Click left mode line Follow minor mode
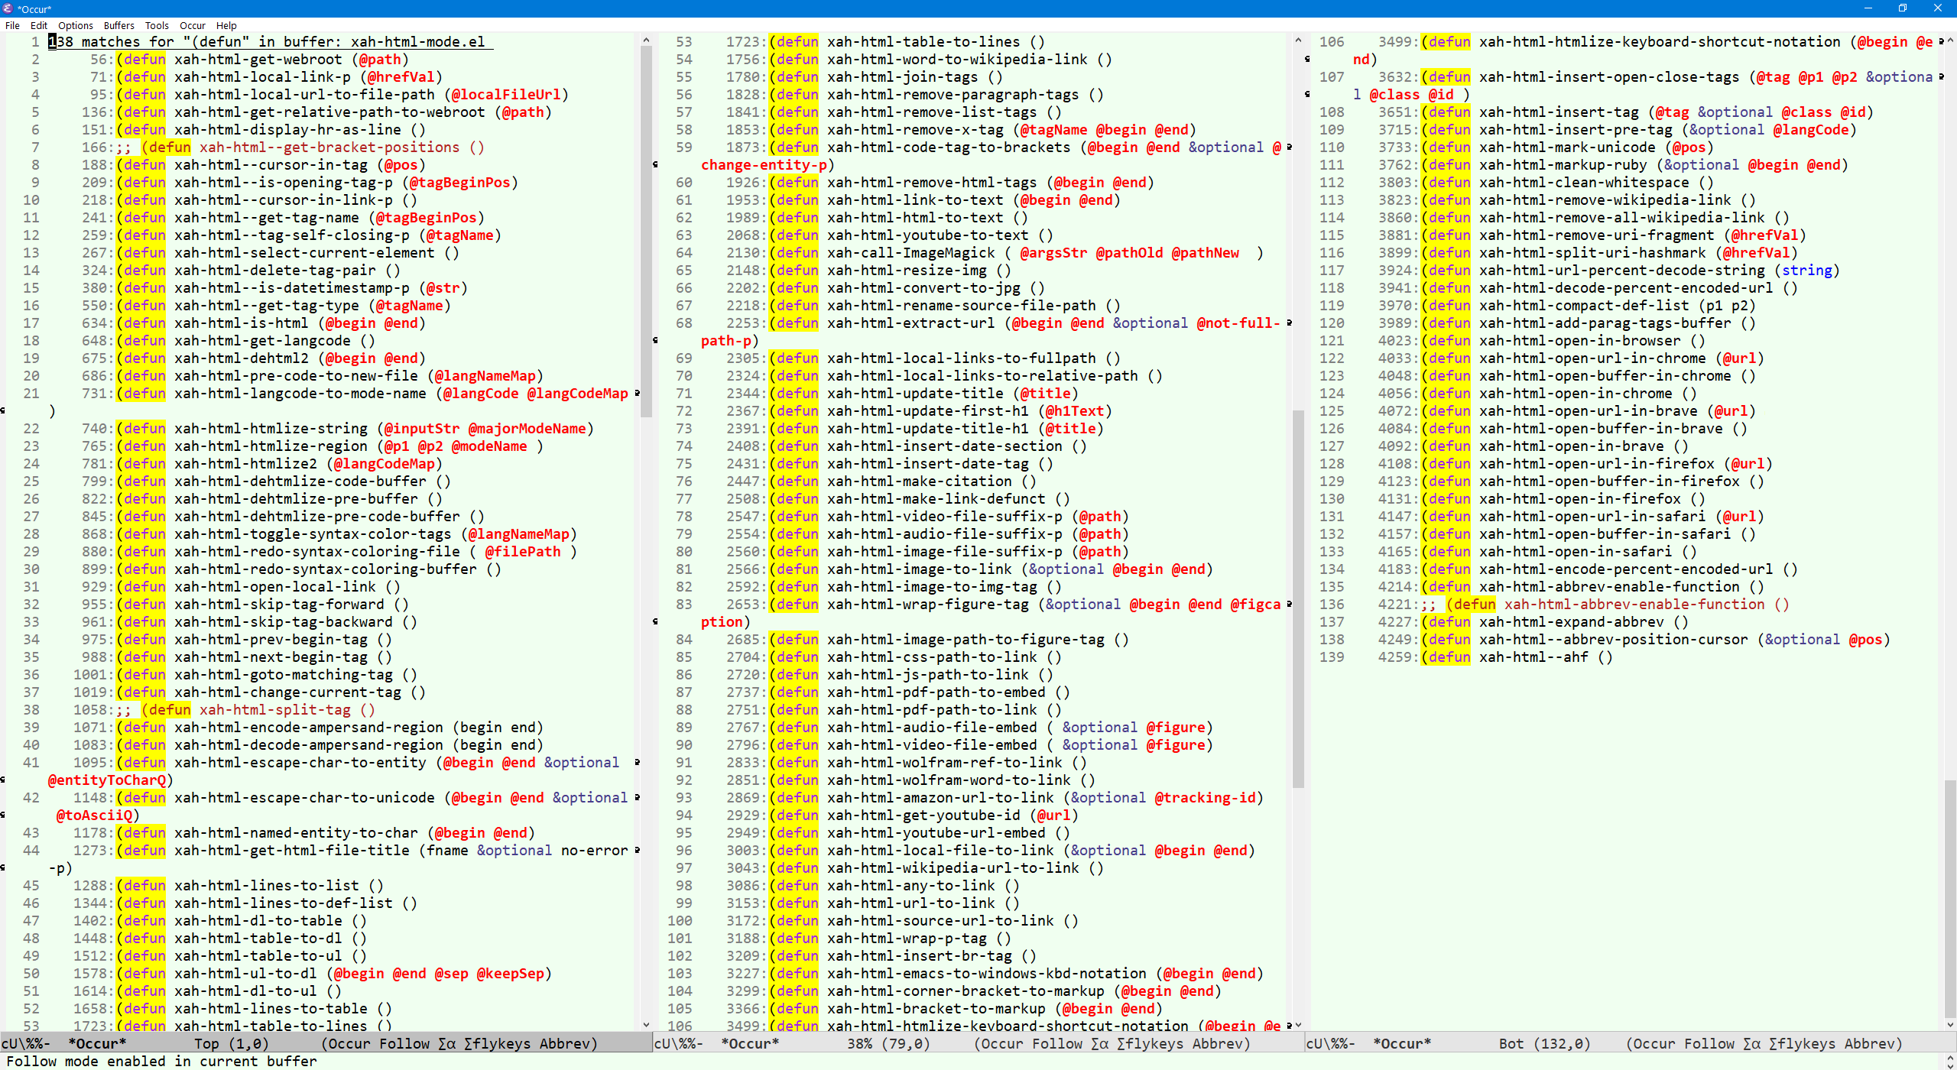Viewport: 1957px width, 1070px height. tap(404, 1043)
